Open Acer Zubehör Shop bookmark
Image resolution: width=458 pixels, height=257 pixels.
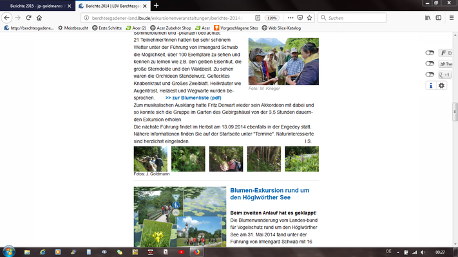tap(171, 28)
